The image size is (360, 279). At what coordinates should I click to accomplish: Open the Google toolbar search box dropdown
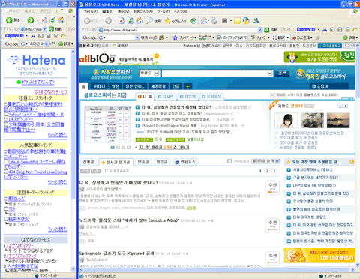(x=137, y=37)
